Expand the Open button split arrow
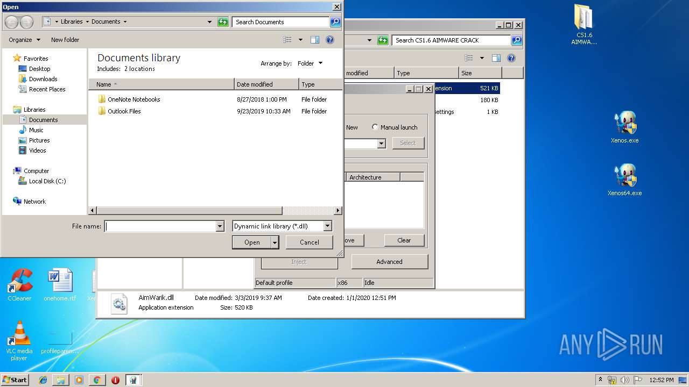The height and width of the screenshot is (387, 689). [275, 242]
